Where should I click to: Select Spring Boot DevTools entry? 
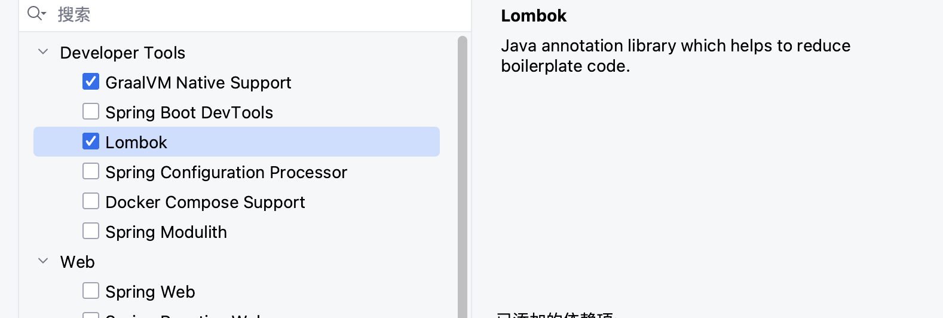189,112
